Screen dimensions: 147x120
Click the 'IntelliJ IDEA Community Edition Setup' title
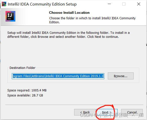(x=42, y=4)
